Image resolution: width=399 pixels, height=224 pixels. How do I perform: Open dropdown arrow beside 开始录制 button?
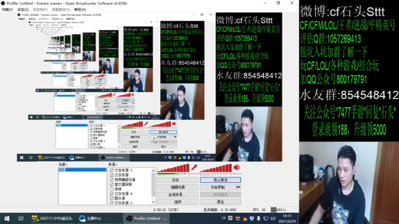click(238, 187)
